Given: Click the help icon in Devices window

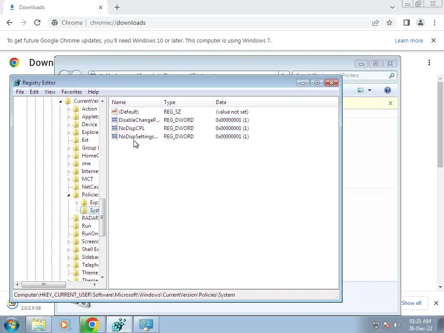Looking at the screenshot, I should point(388,90).
